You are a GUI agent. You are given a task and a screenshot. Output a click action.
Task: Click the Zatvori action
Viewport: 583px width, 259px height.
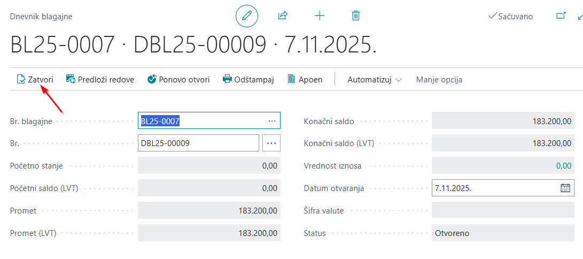point(35,79)
